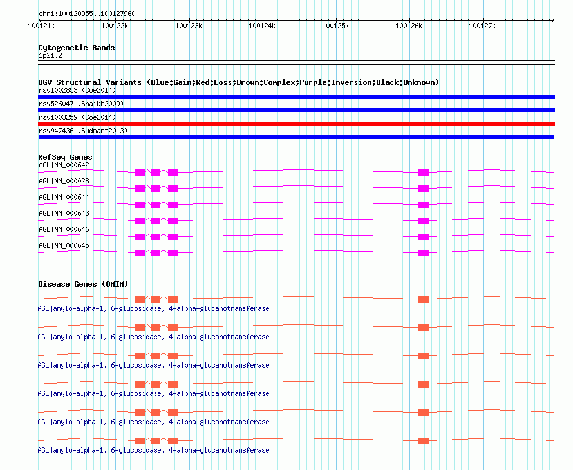
Task: Select NM_000642's isolated exon near 100126k
Action: [x=424, y=173]
